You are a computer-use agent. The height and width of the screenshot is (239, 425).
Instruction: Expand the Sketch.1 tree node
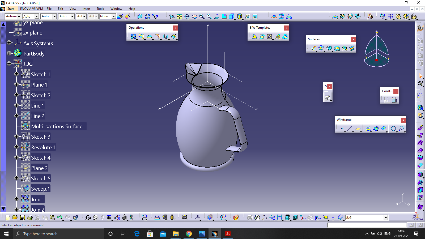(16, 74)
